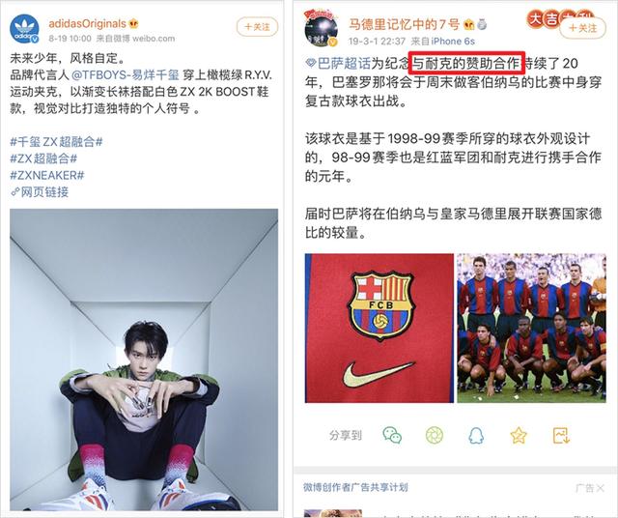Tap the save image download icon
The width and height of the screenshot is (618, 518).
point(561,435)
